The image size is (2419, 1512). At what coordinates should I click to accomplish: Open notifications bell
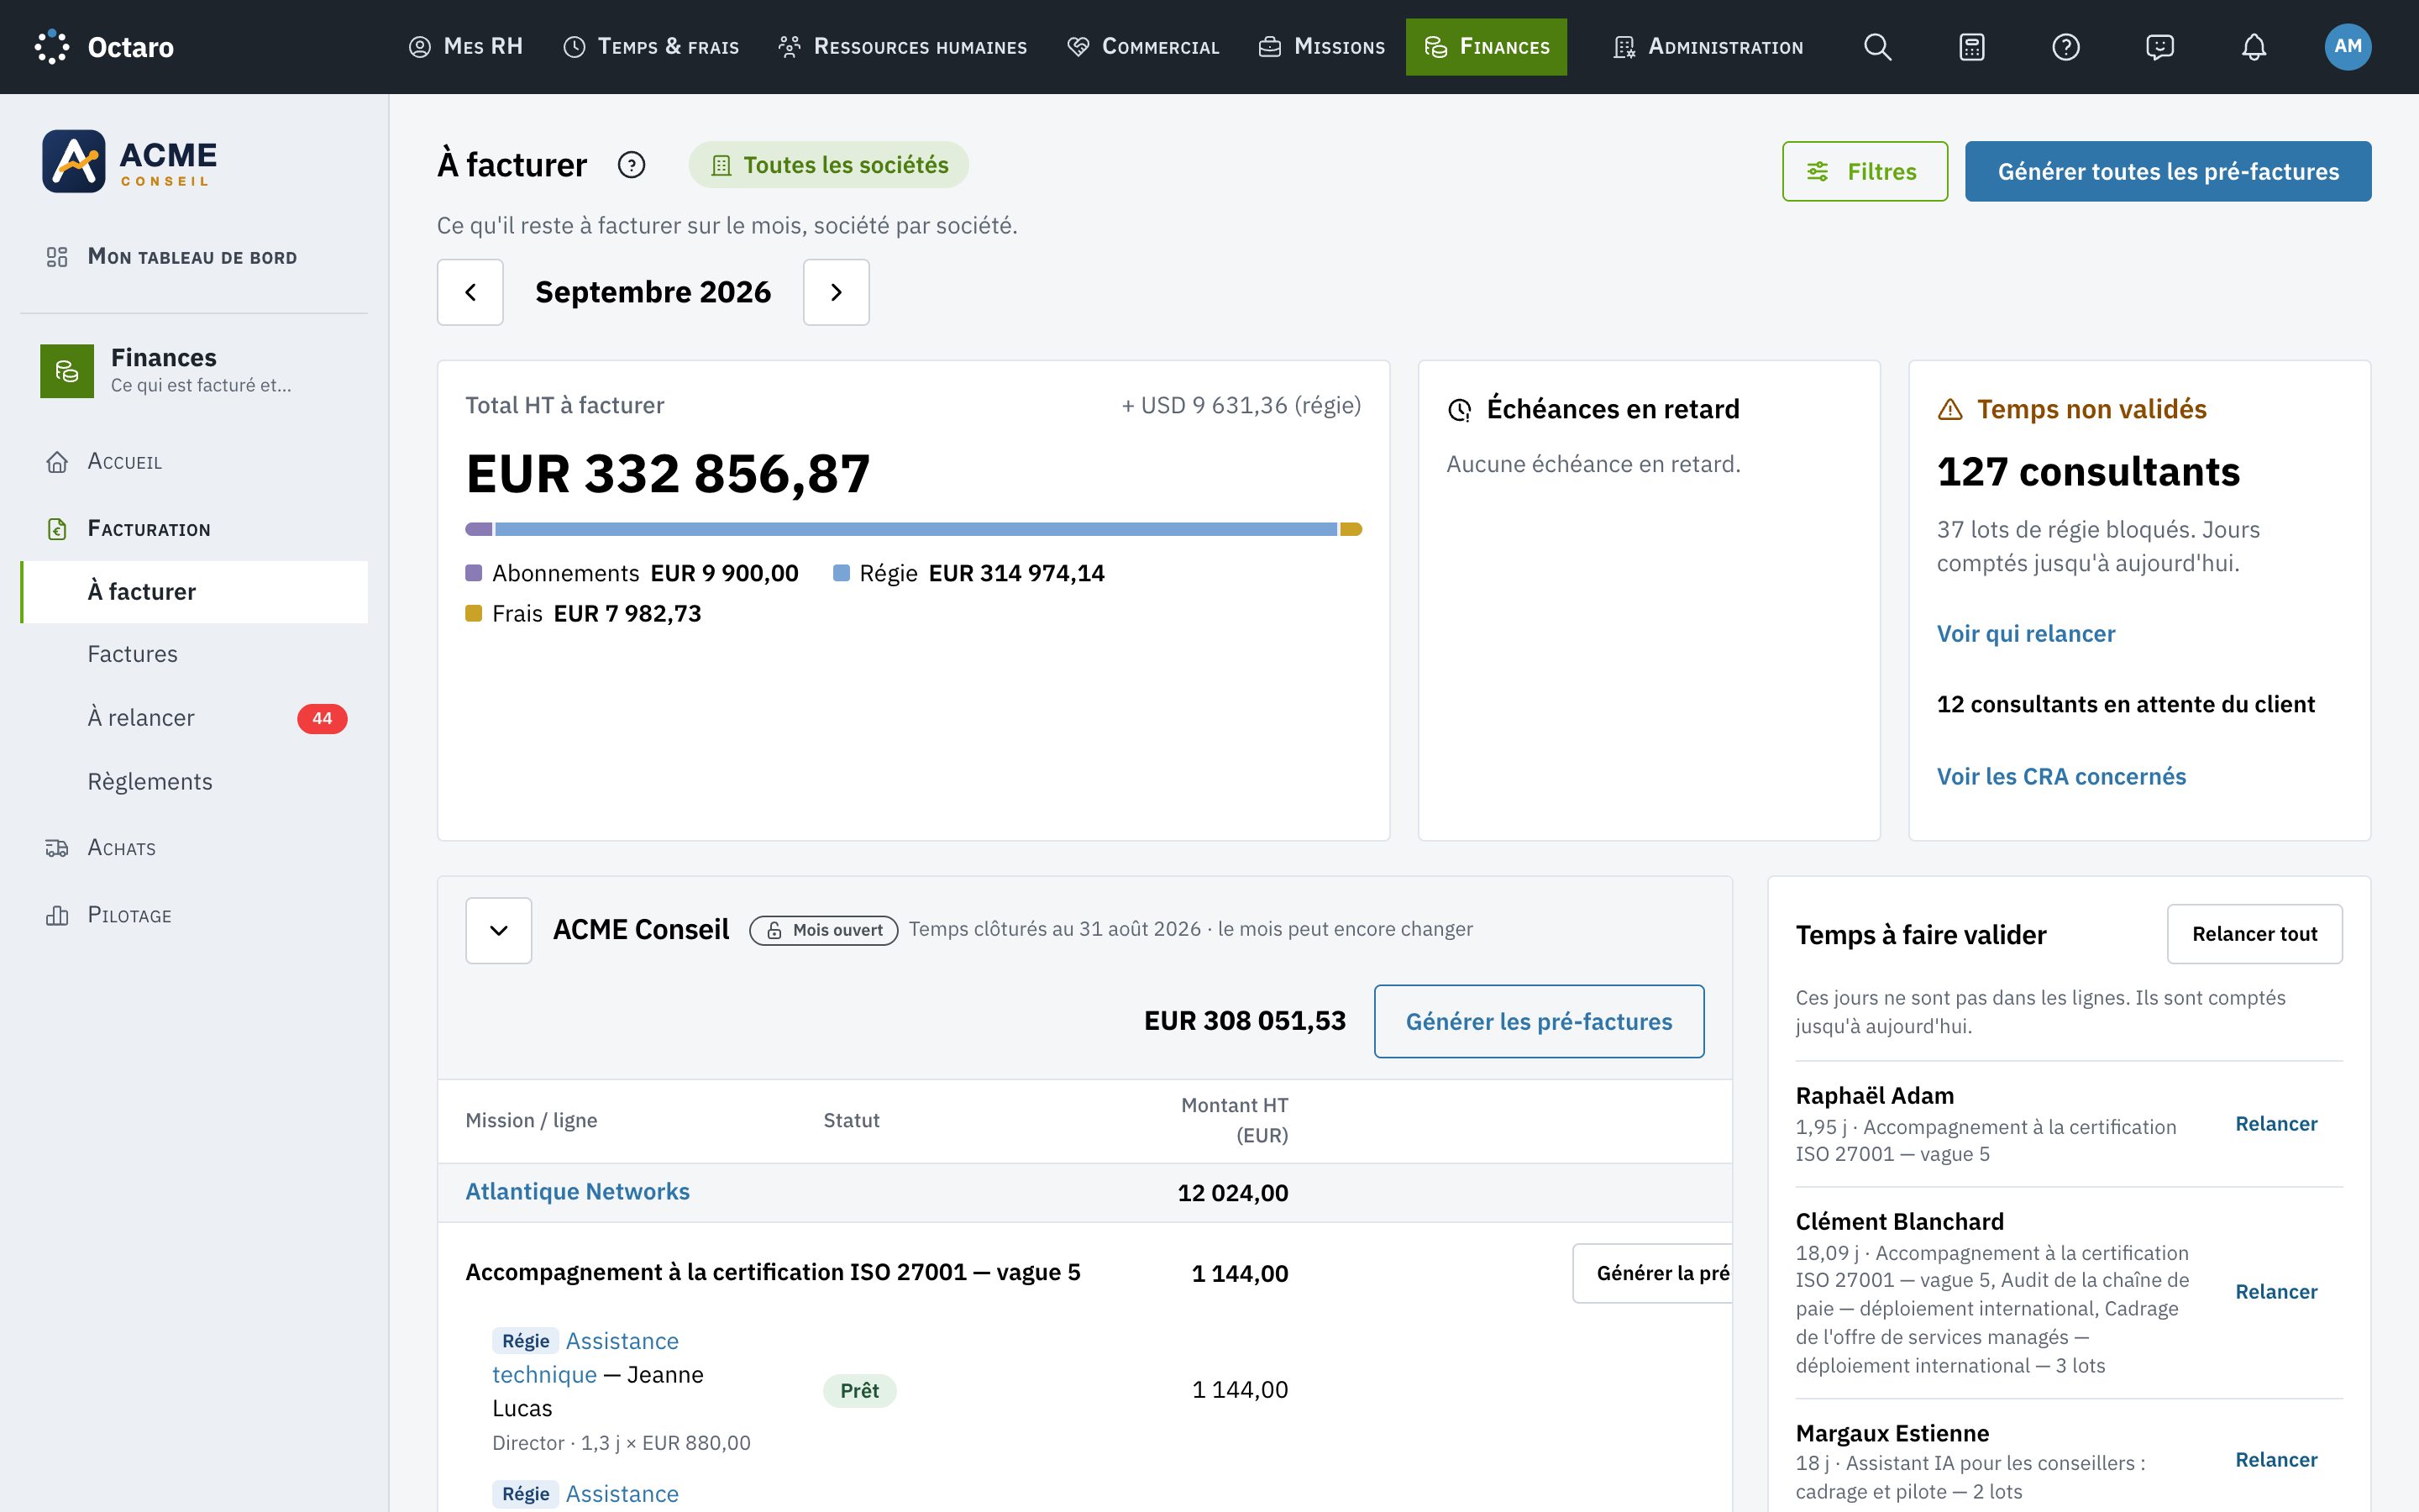pyautogui.click(x=2253, y=47)
